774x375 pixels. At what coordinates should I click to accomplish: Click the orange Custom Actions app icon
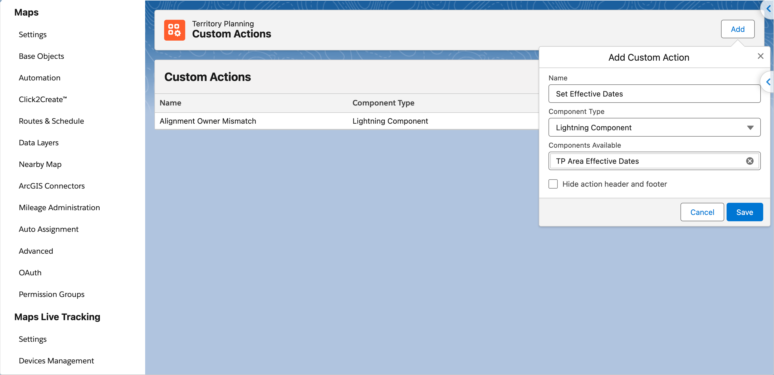pyautogui.click(x=175, y=30)
